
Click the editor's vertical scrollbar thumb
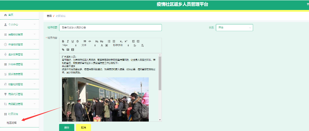click(x=160, y=73)
